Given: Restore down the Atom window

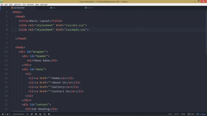Looking at the screenshot, I should click(199, 1).
